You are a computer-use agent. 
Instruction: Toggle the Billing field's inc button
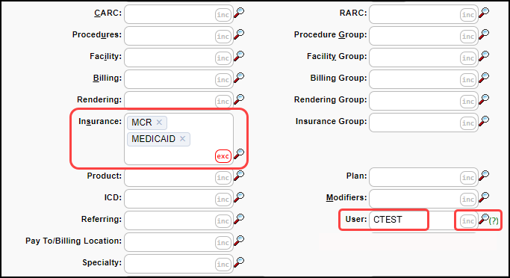point(223,80)
